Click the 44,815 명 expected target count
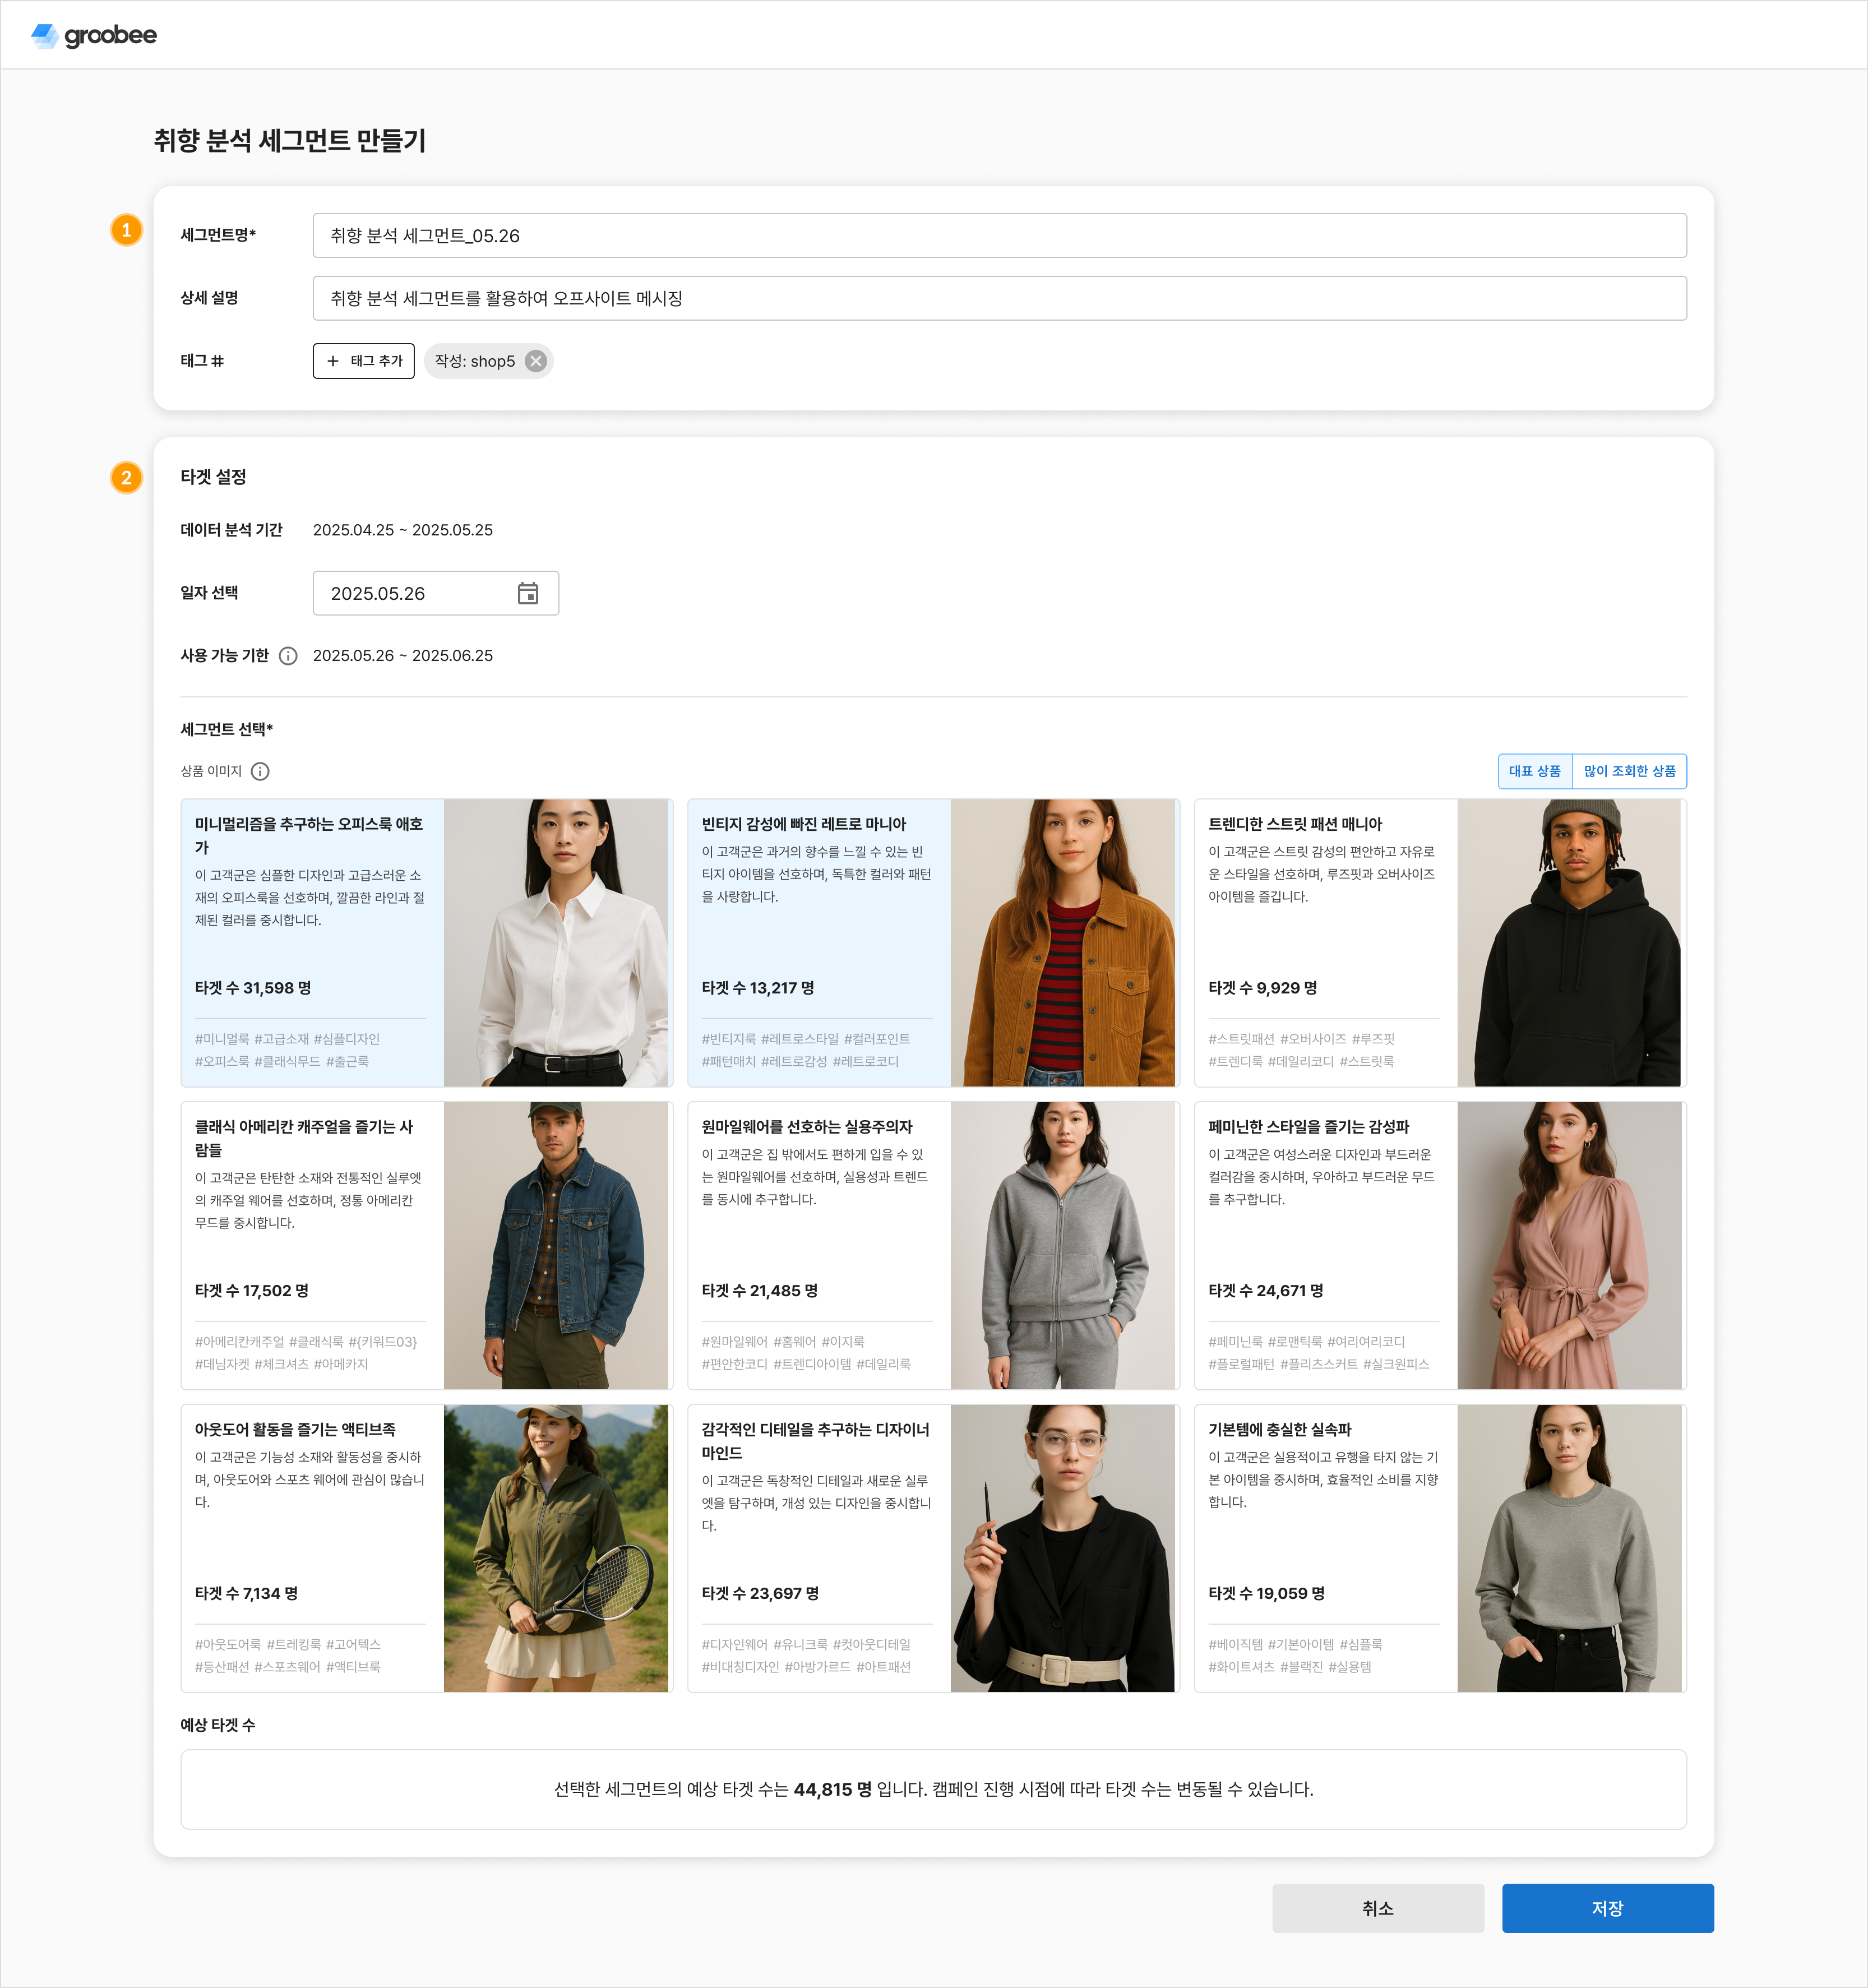 coord(833,1790)
